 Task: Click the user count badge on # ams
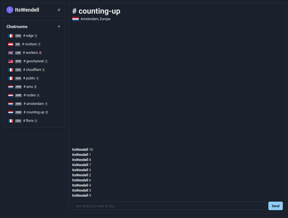pos(35,87)
